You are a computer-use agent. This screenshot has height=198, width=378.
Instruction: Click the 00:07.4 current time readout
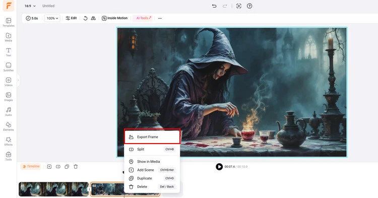point(229,167)
